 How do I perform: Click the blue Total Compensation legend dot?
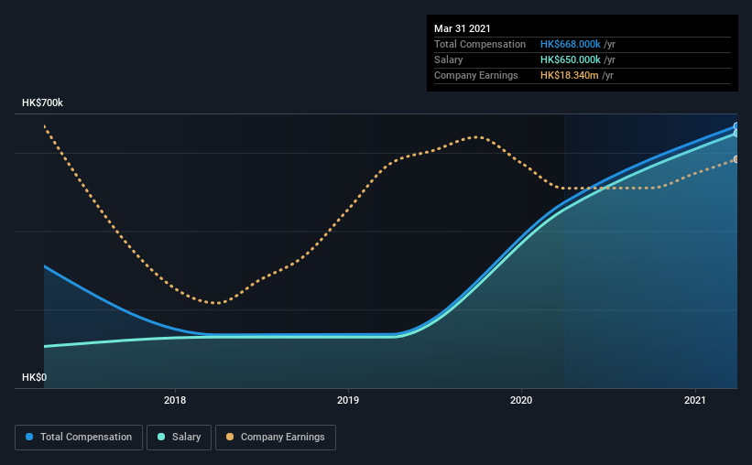point(29,437)
